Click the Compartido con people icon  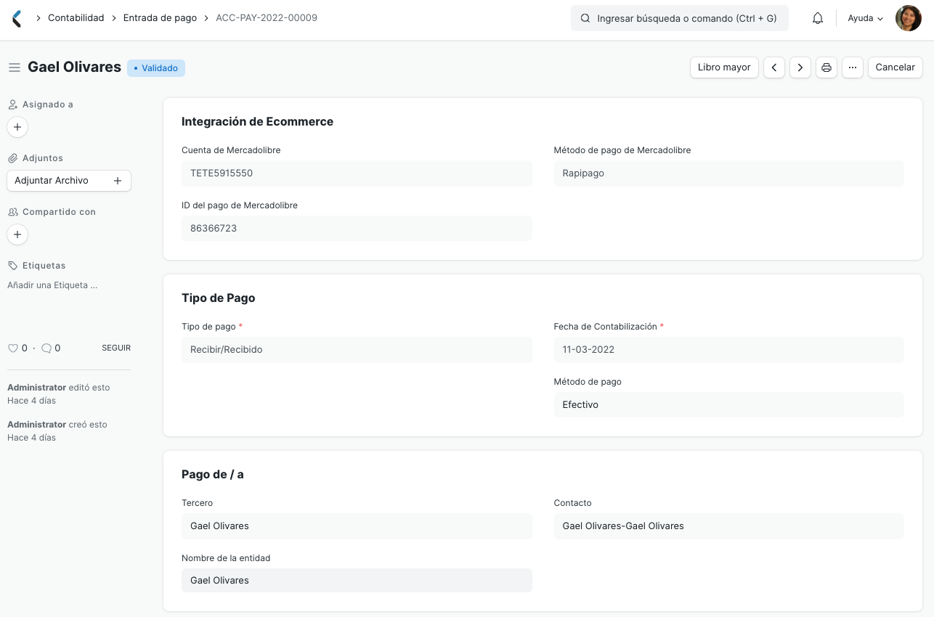coord(12,212)
